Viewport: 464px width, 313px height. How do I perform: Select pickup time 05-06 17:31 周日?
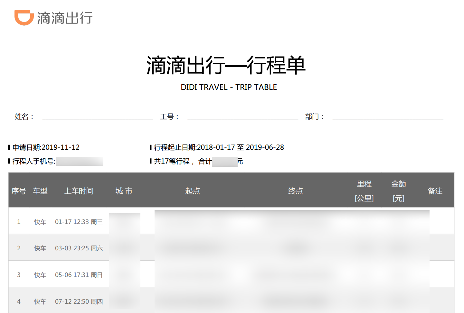79,275
